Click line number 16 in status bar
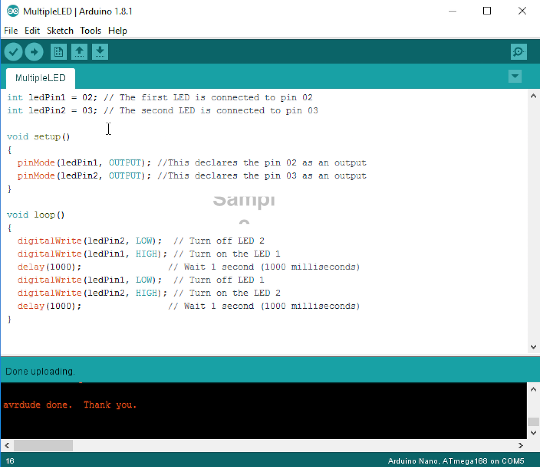Screen dimensions: 540x467 pos(10,461)
